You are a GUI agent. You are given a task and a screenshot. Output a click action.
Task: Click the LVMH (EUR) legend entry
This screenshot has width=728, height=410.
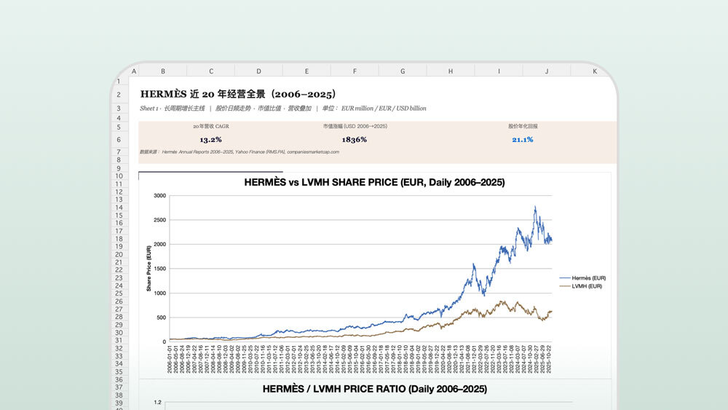[x=581, y=286]
